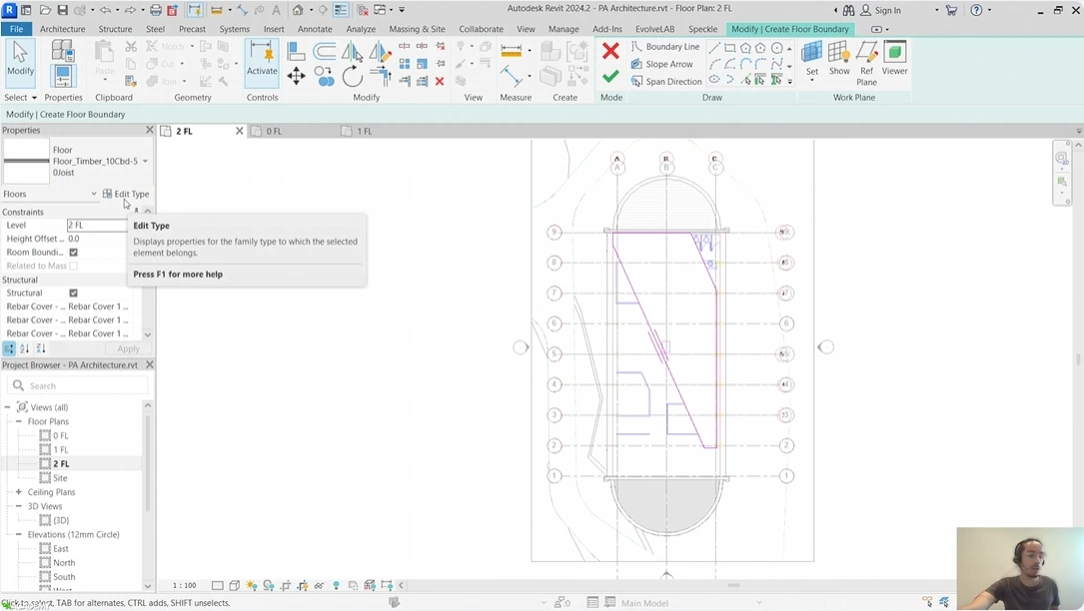Choose Mirror - Pick Axis tool
1084x611 pixels.
(x=353, y=51)
